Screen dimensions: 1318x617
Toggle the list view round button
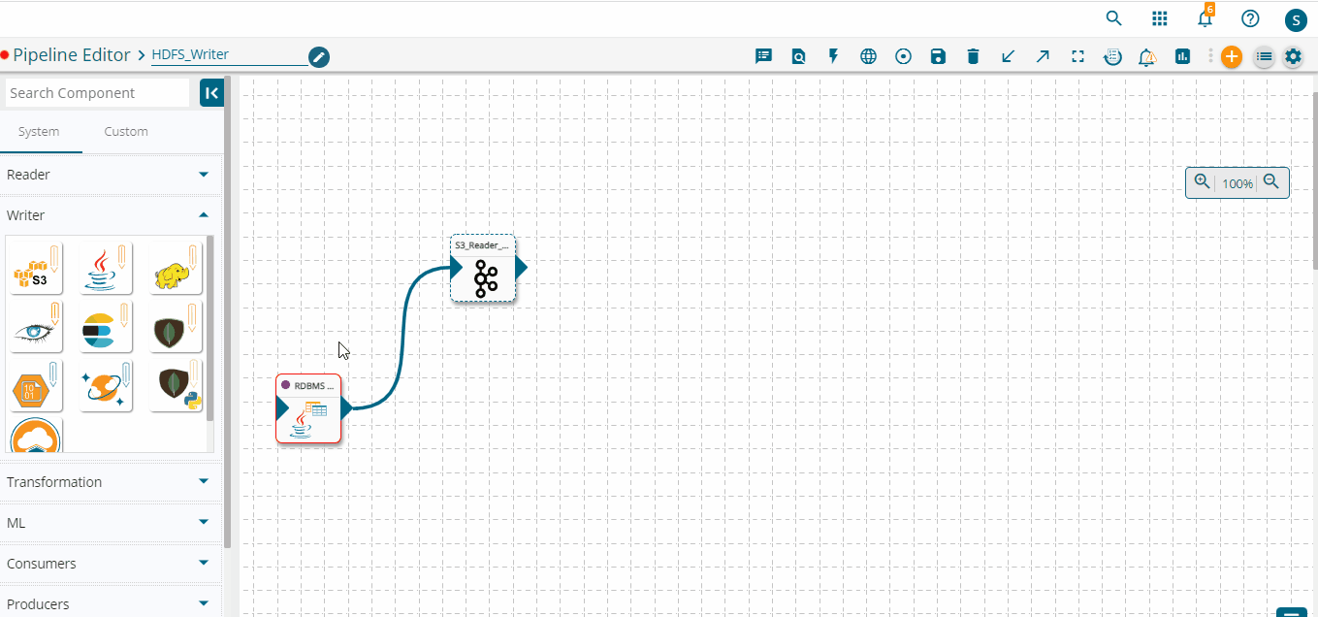pos(1264,56)
